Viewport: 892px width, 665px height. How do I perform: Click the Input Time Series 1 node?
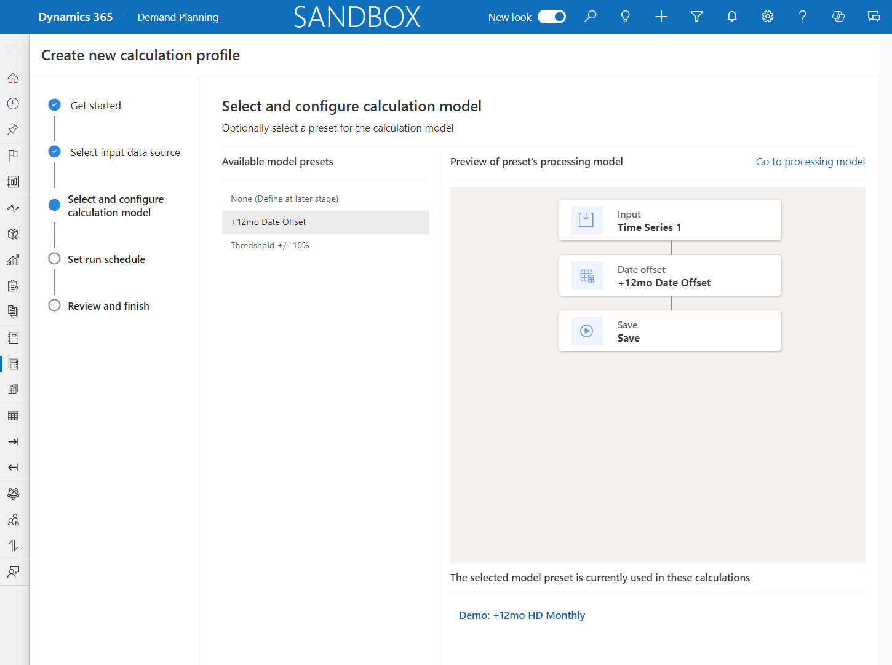pos(670,220)
